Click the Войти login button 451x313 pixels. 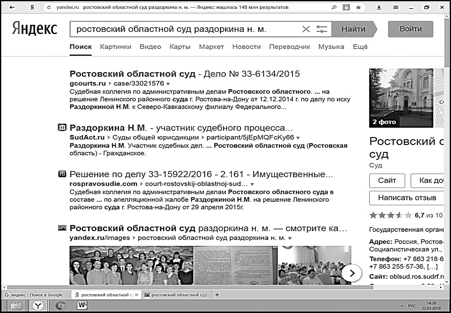410,29
